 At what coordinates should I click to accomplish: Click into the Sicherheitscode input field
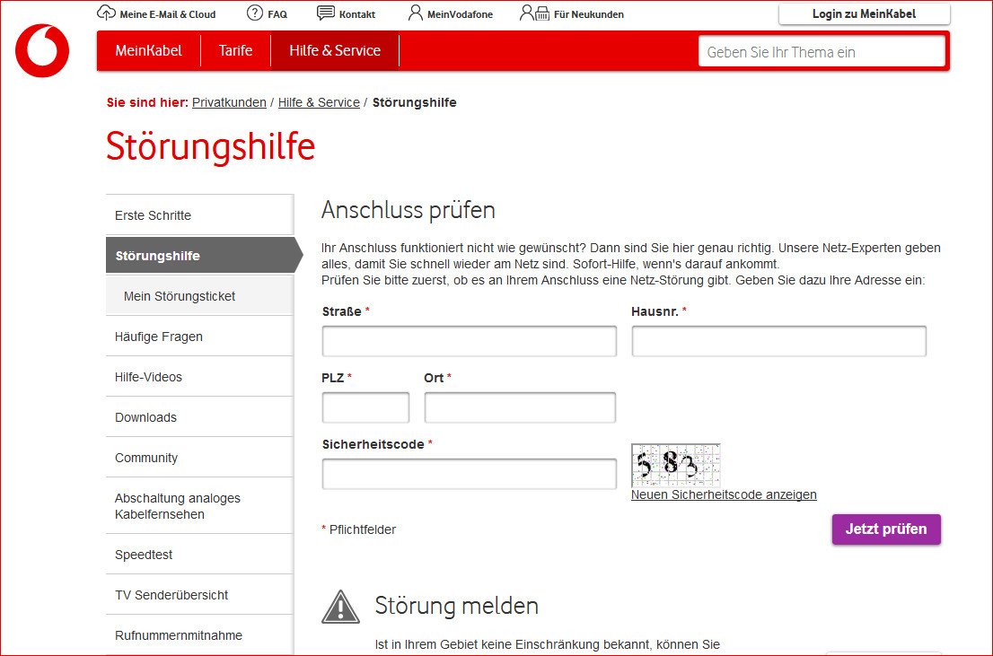(x=470, y=474)
